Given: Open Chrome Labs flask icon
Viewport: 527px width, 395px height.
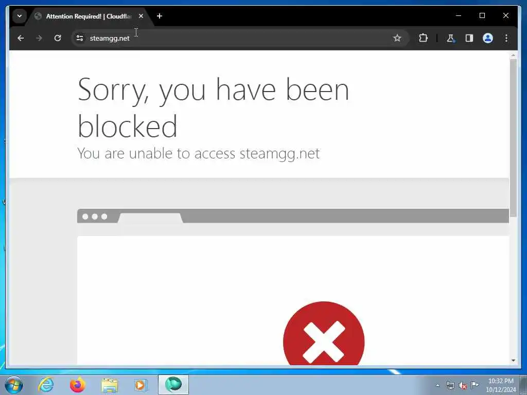Looking at the screenshot, I should pos(450,38).
